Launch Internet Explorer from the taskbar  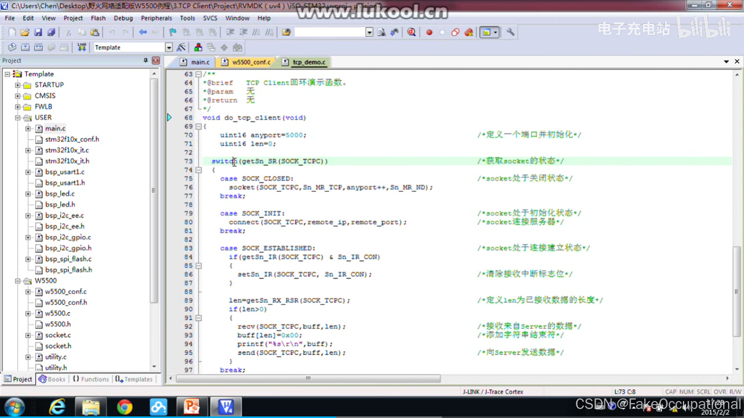[57, 407]
